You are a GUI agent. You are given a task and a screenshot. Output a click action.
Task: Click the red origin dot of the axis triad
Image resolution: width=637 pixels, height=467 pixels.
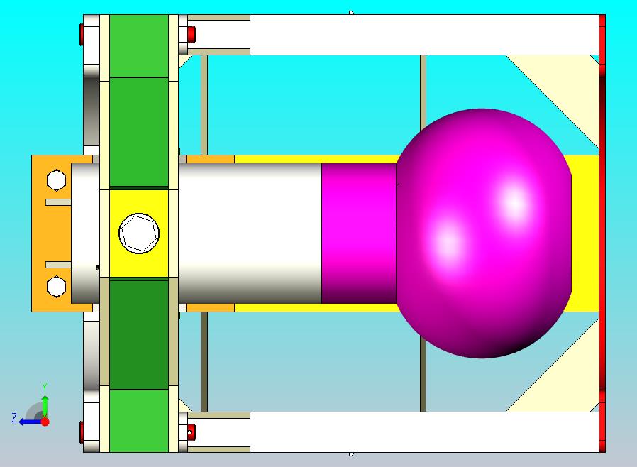pos(45,422)
